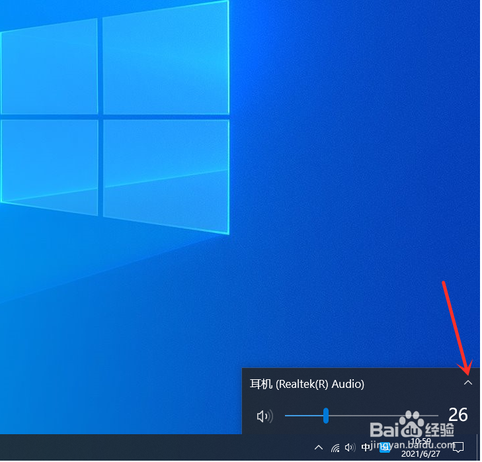482x462 pixels.
Task: Show hidden tray icons chevron in taskbar
Action: (x=320, y=449)
